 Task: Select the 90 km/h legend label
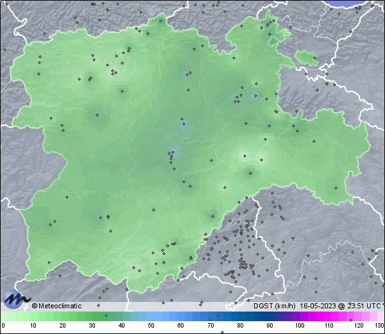[269, 326]
